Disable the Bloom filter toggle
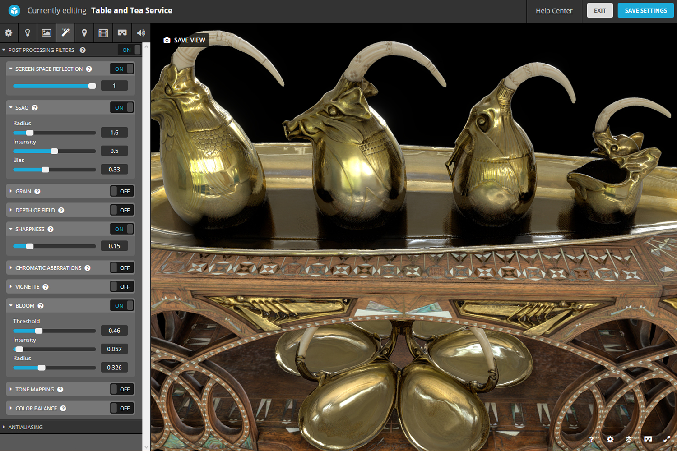 (x=122, y=306)
